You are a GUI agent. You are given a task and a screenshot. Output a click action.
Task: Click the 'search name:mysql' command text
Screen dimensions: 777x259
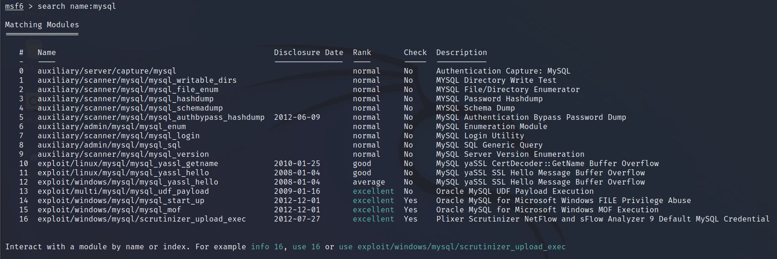(x=77, y=6)
